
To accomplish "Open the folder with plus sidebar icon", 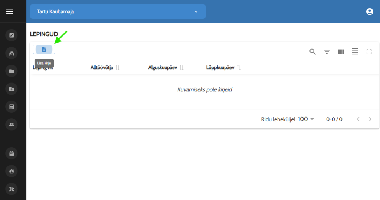I will [x=12, y=89].
